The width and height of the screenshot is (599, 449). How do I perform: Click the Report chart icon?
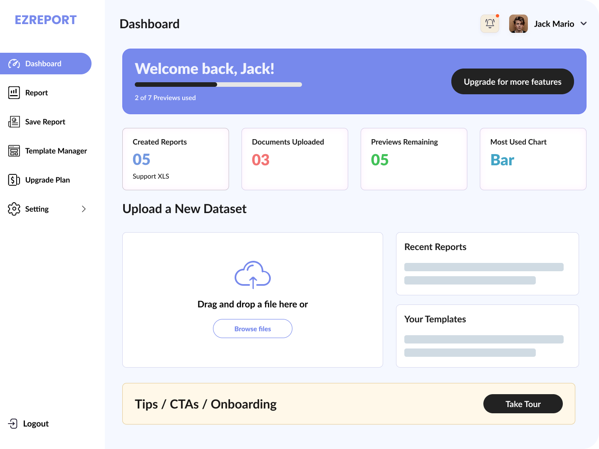coord(14,93)
